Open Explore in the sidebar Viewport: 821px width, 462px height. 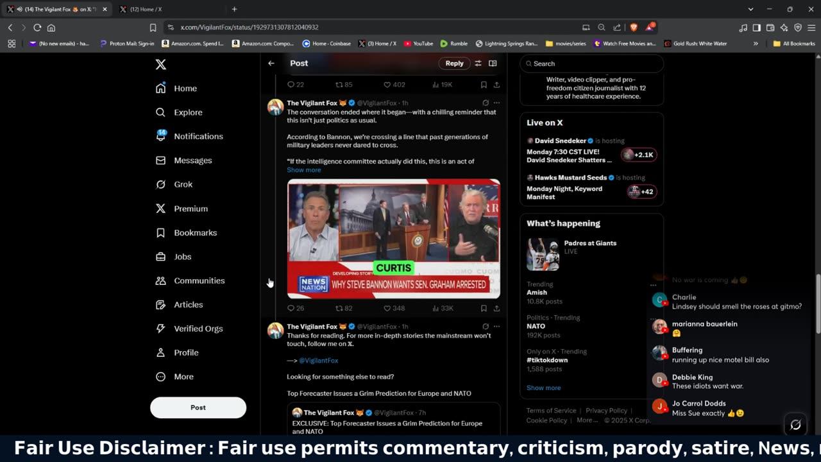pyautogui.click(x=179, y=112)
